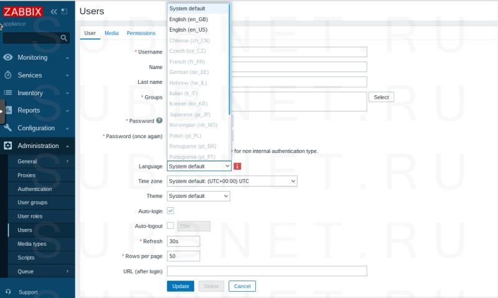
Task: Open Services via the clock icon
Action: pyautogui.click(x=8, y=75)
